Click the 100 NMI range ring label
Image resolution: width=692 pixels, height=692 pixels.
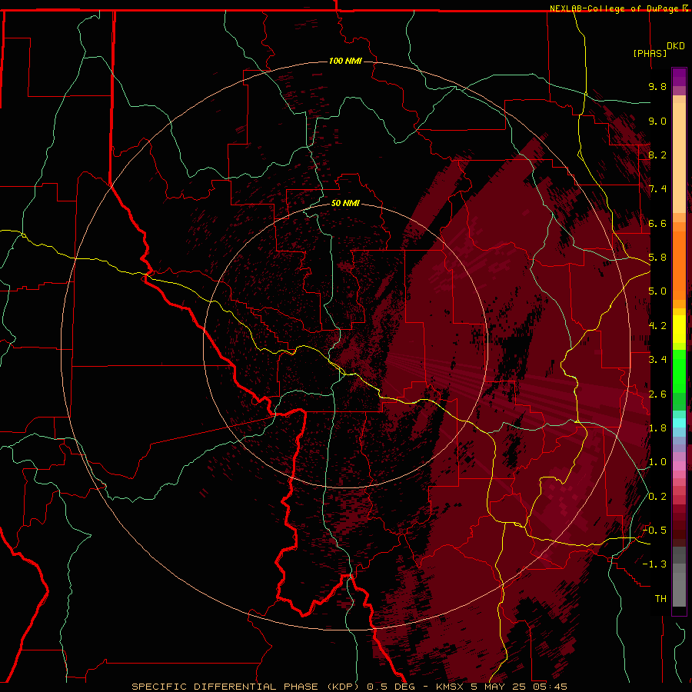[x=345, y=61]
